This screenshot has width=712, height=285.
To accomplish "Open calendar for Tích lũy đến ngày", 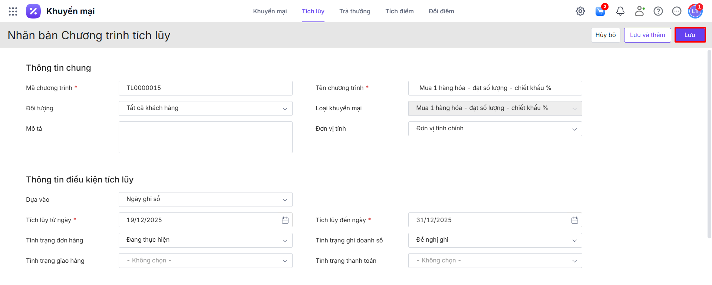I will pyautogui.click(x=574, y=220).
